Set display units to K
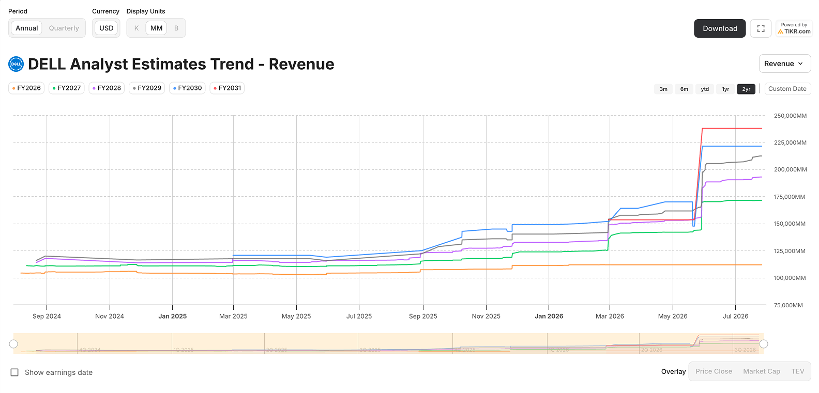 coord(136,28)
